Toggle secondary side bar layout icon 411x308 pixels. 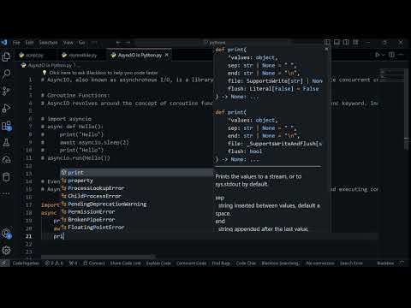[346, 42]
